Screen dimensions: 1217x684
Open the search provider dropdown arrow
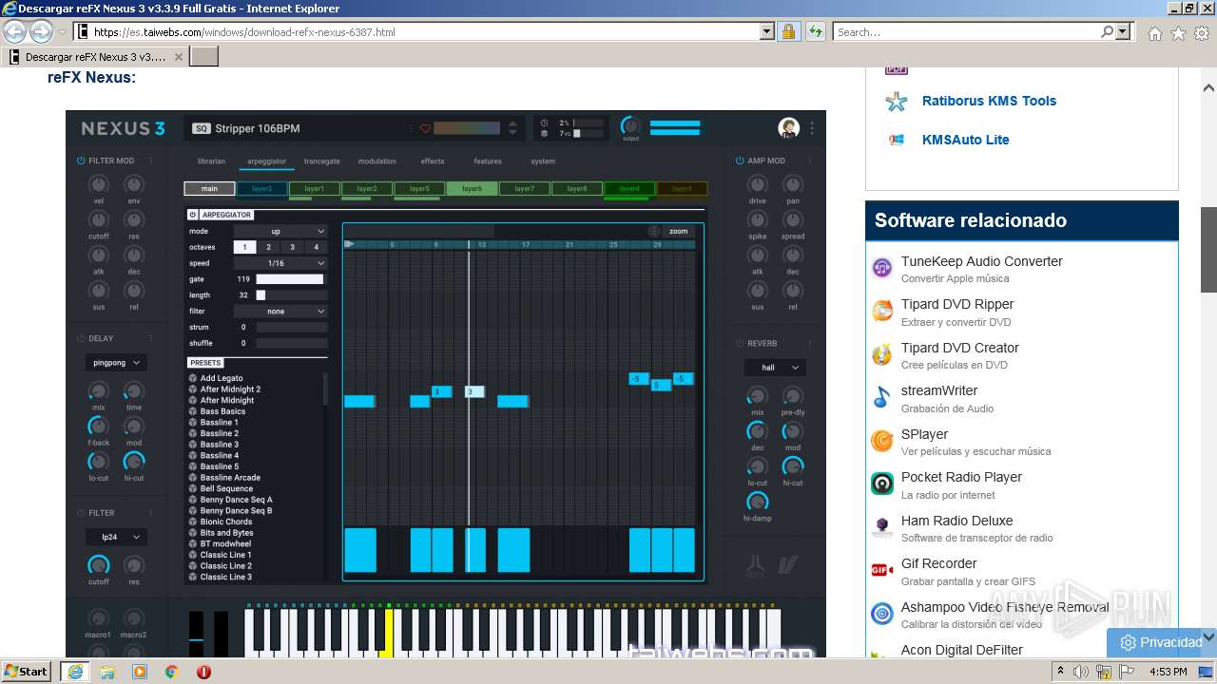pos(1124,31)
